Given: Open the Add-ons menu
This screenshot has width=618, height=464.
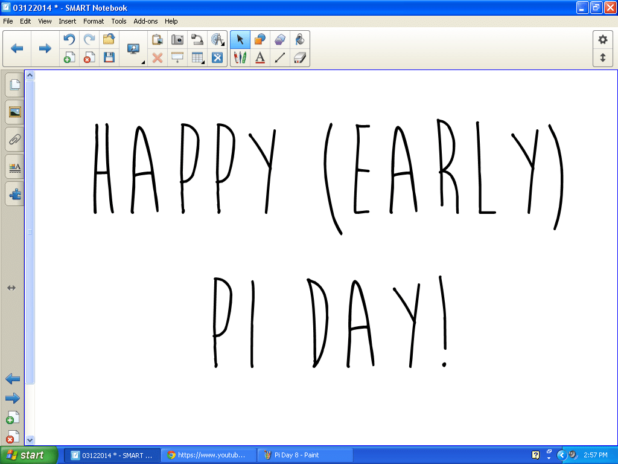Looking at the screenshot, I should [145, 21].
